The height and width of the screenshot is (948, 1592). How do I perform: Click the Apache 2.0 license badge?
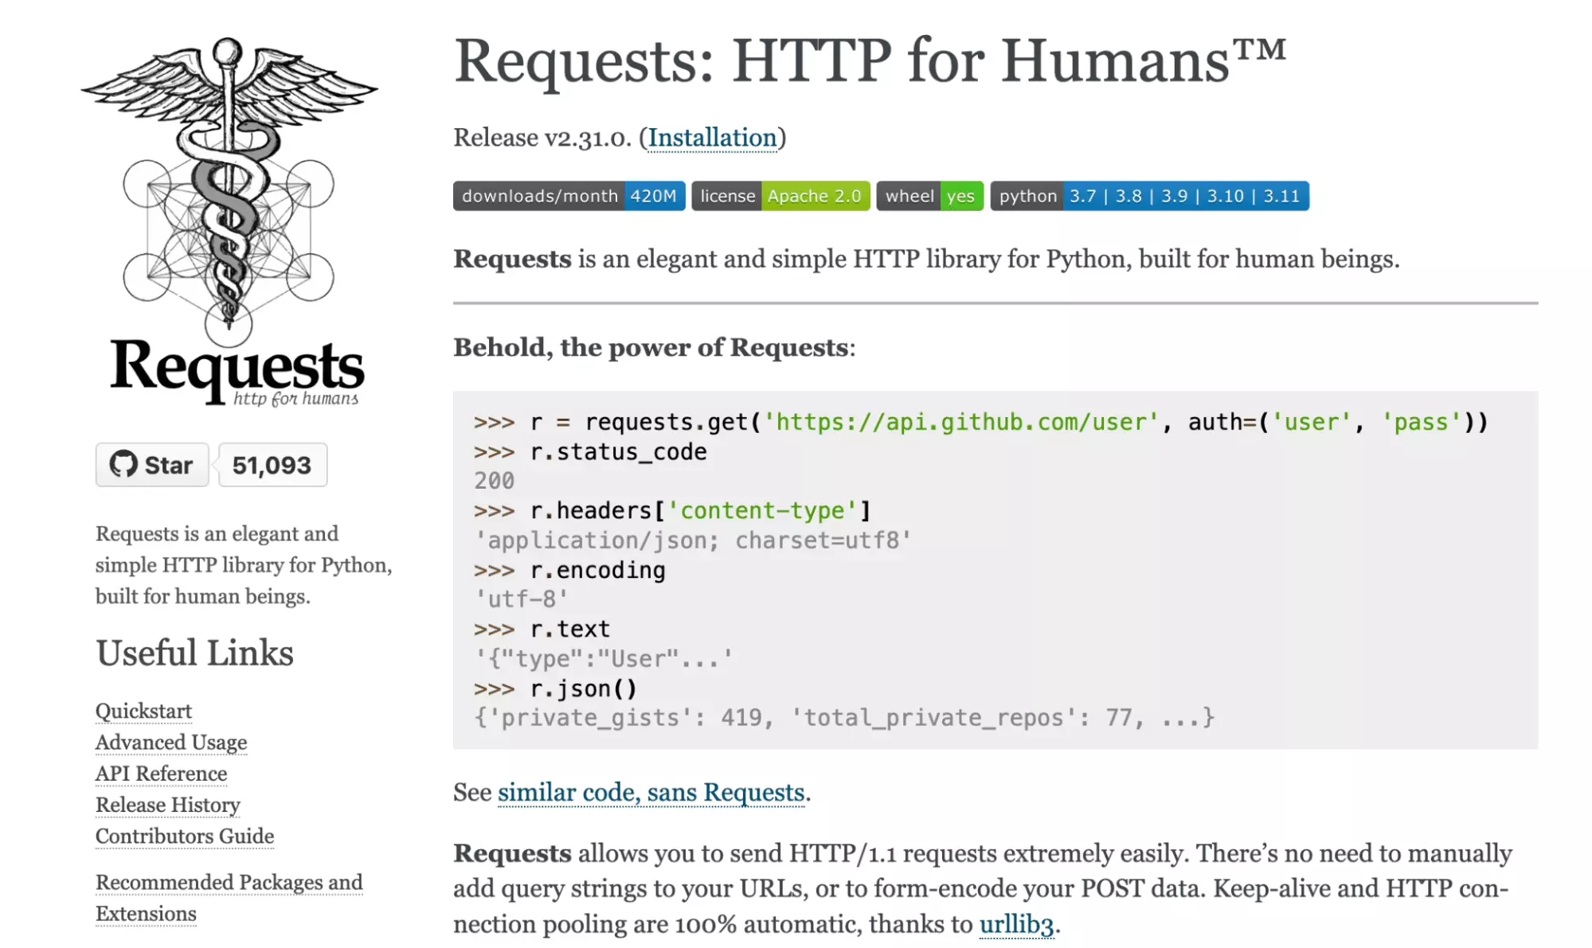click(780, 196)
